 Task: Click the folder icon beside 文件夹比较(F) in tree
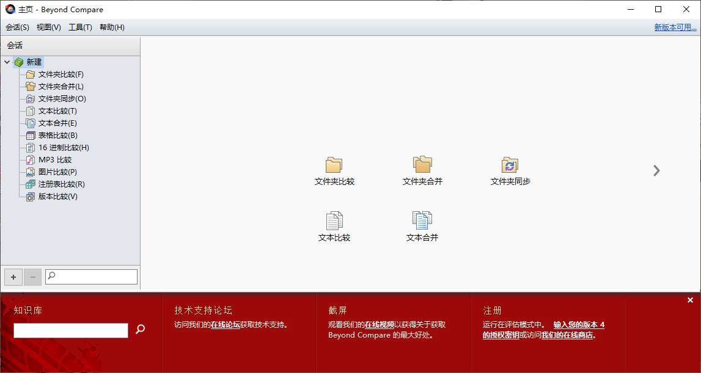(x=31, y=74)
